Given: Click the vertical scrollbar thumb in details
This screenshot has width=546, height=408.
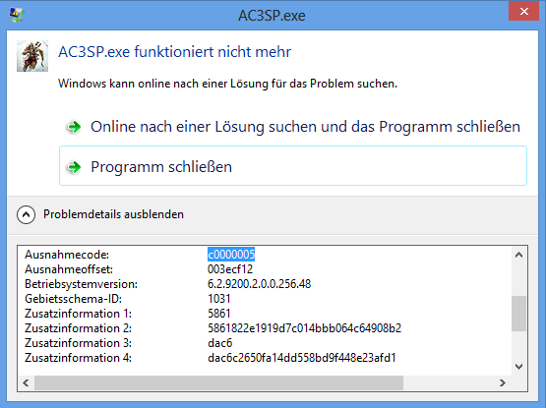Looking at the screenshot, I should tap(518, 314).
